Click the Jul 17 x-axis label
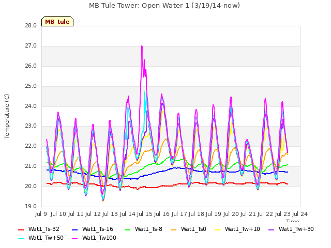The width and height of the screenshot is (331, 248). (x=179, y=214)
